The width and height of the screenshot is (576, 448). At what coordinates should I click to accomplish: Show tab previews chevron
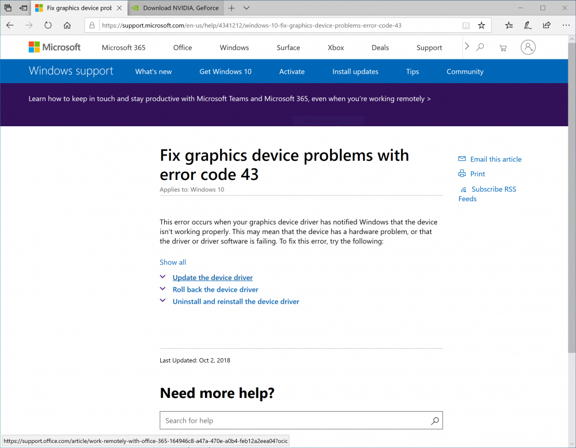247,8
